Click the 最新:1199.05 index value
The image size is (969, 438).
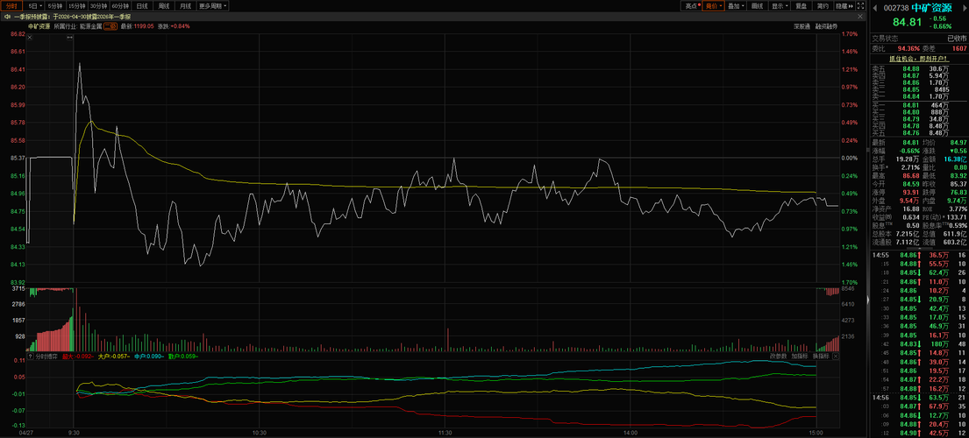(x=137, y=26)
